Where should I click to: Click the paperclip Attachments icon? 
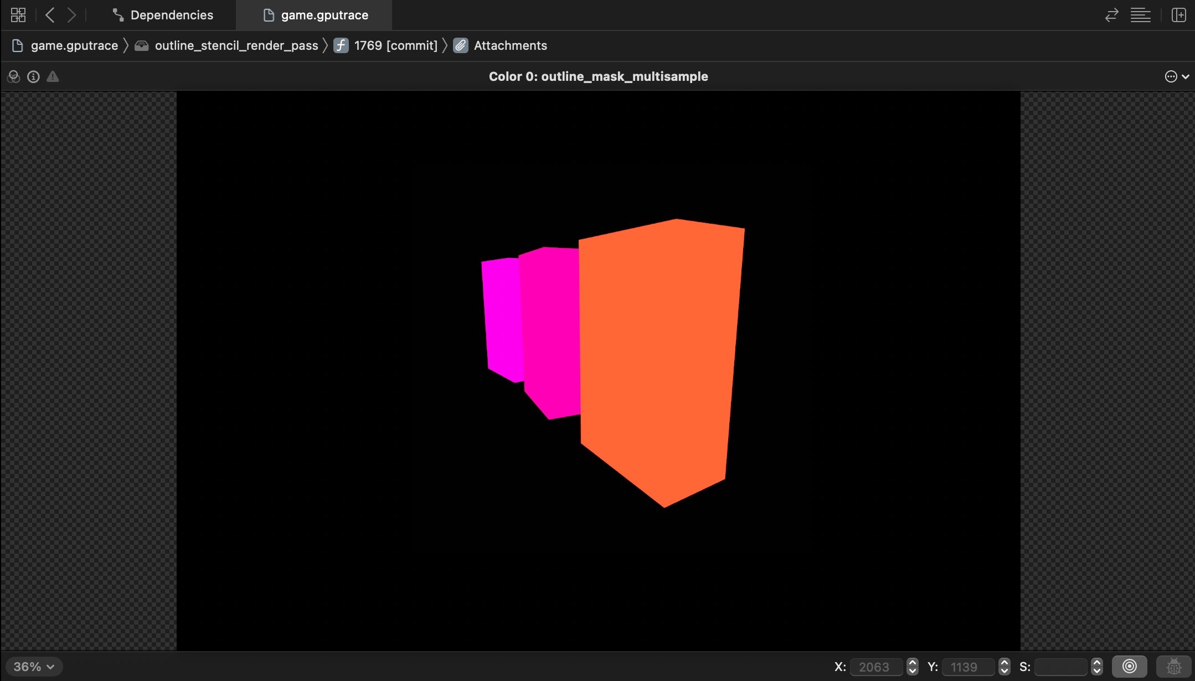coord(461,45)
